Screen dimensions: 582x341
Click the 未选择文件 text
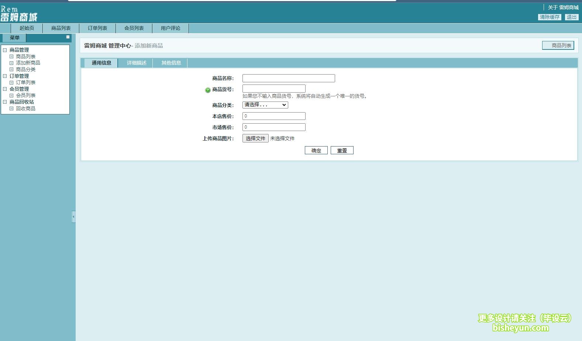click(x=282, y=139)
